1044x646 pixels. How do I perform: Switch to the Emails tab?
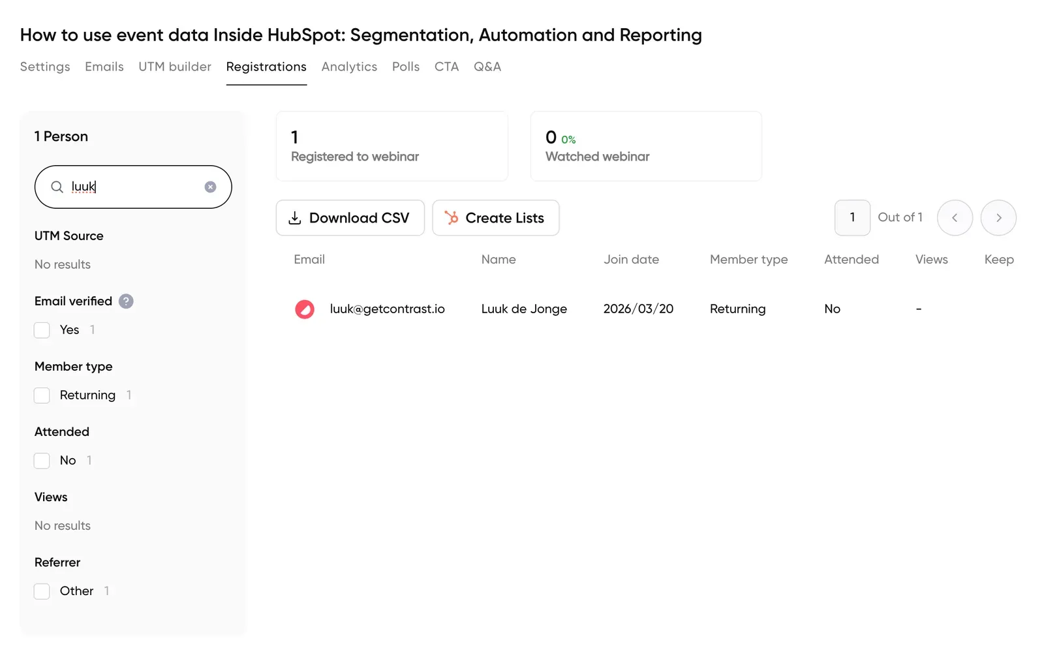pos(104,67)
